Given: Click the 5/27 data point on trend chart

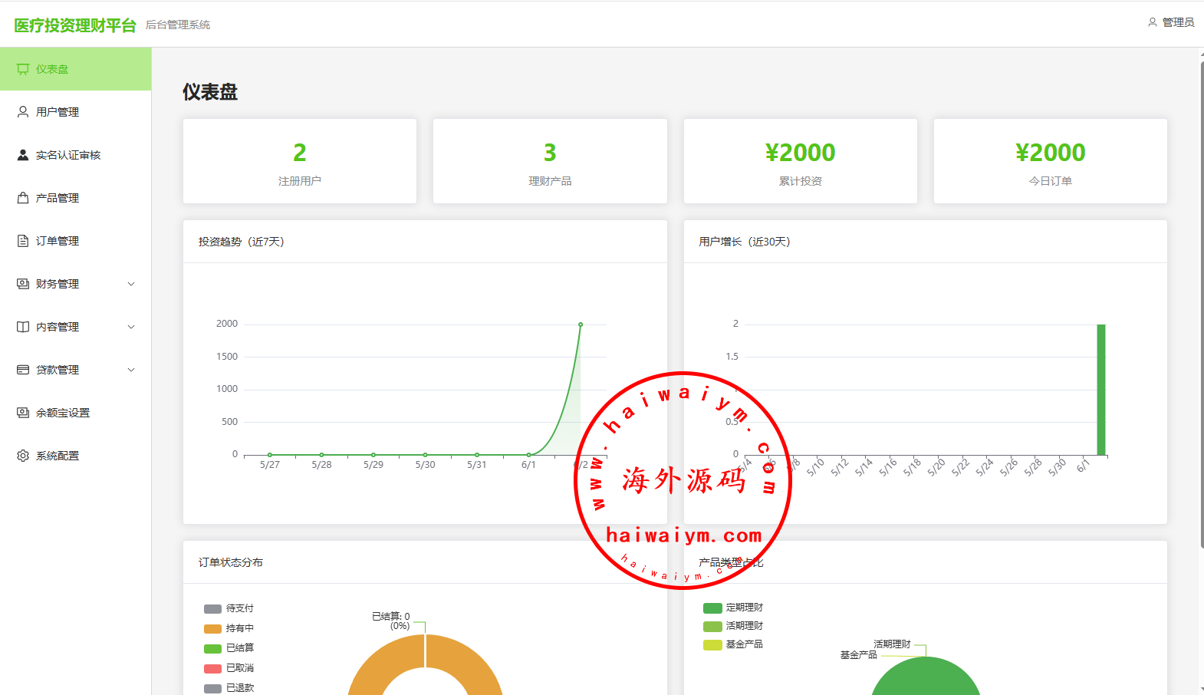Looking at the screenshot, I should click(x=270, y=455).
